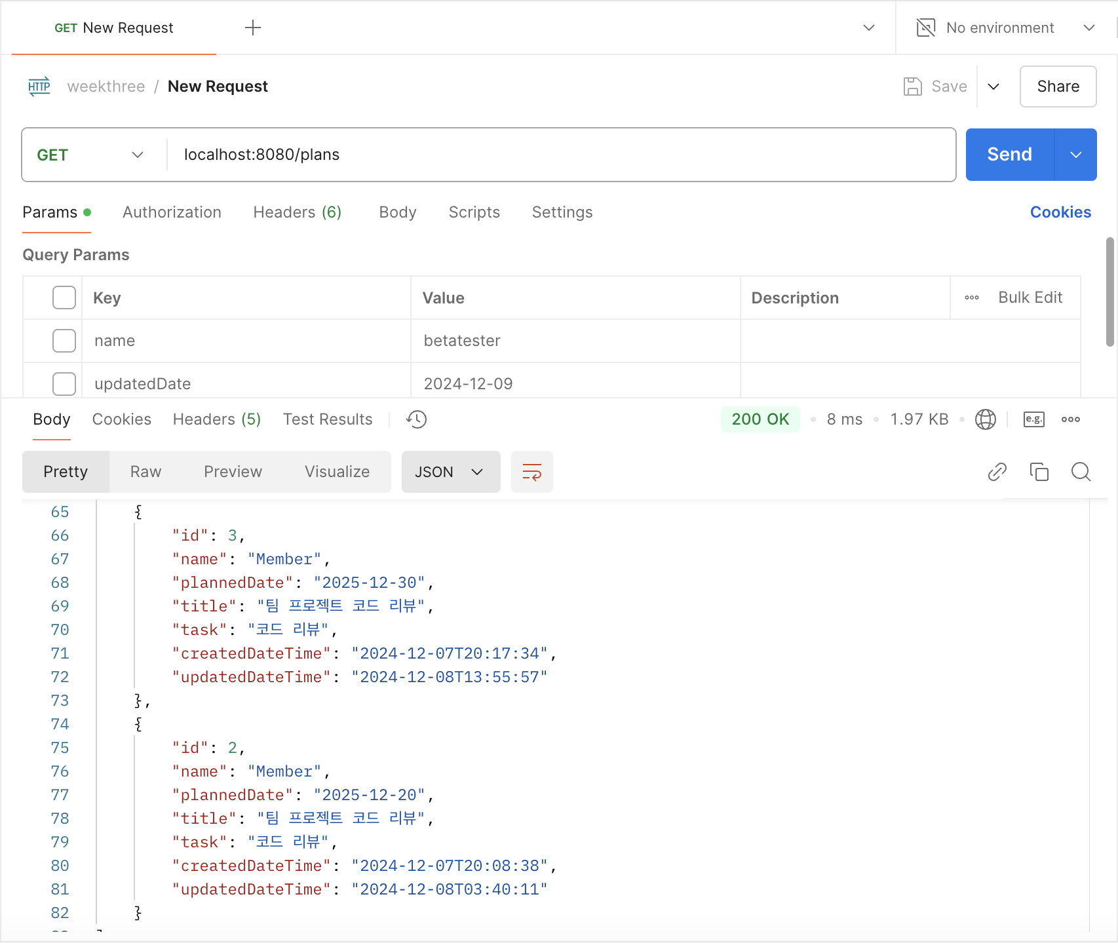This screenshot has height=943, width=1118.
Task: Open the GET method dropdown
Action: 91,155
